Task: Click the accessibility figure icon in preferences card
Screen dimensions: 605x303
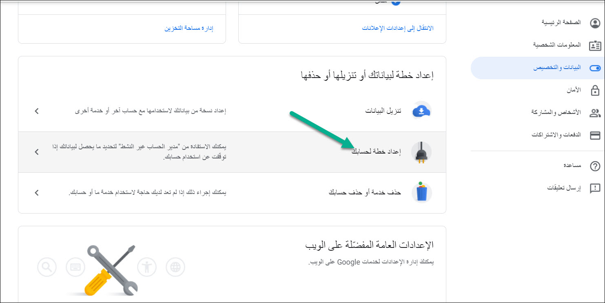Action: (147, 267)
